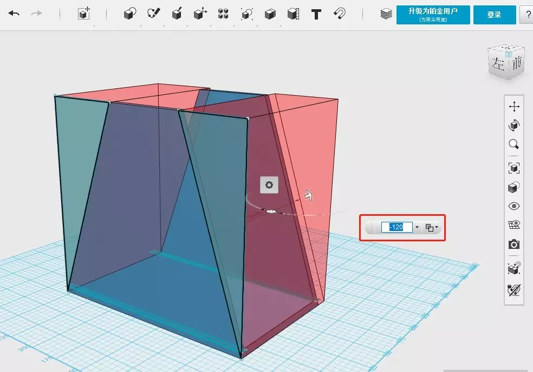Toggle snapping in the navigation bar
This screenshot has height=372, width=533.
coord(514,269)
